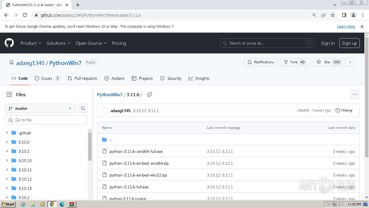Expand the Open Source menu

91,43
